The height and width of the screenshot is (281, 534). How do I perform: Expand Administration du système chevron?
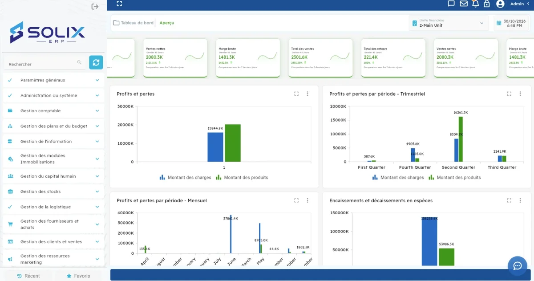click(97, 95)
